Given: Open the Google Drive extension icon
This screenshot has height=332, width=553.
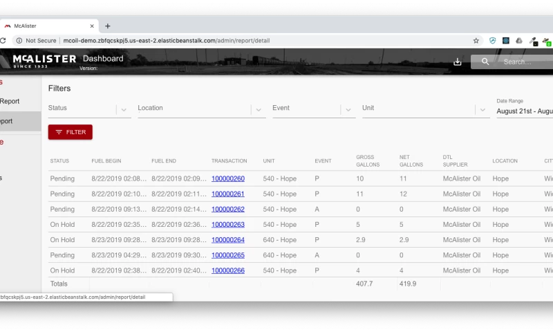Looking at the screenshot, I should click(x=519, y=41).
